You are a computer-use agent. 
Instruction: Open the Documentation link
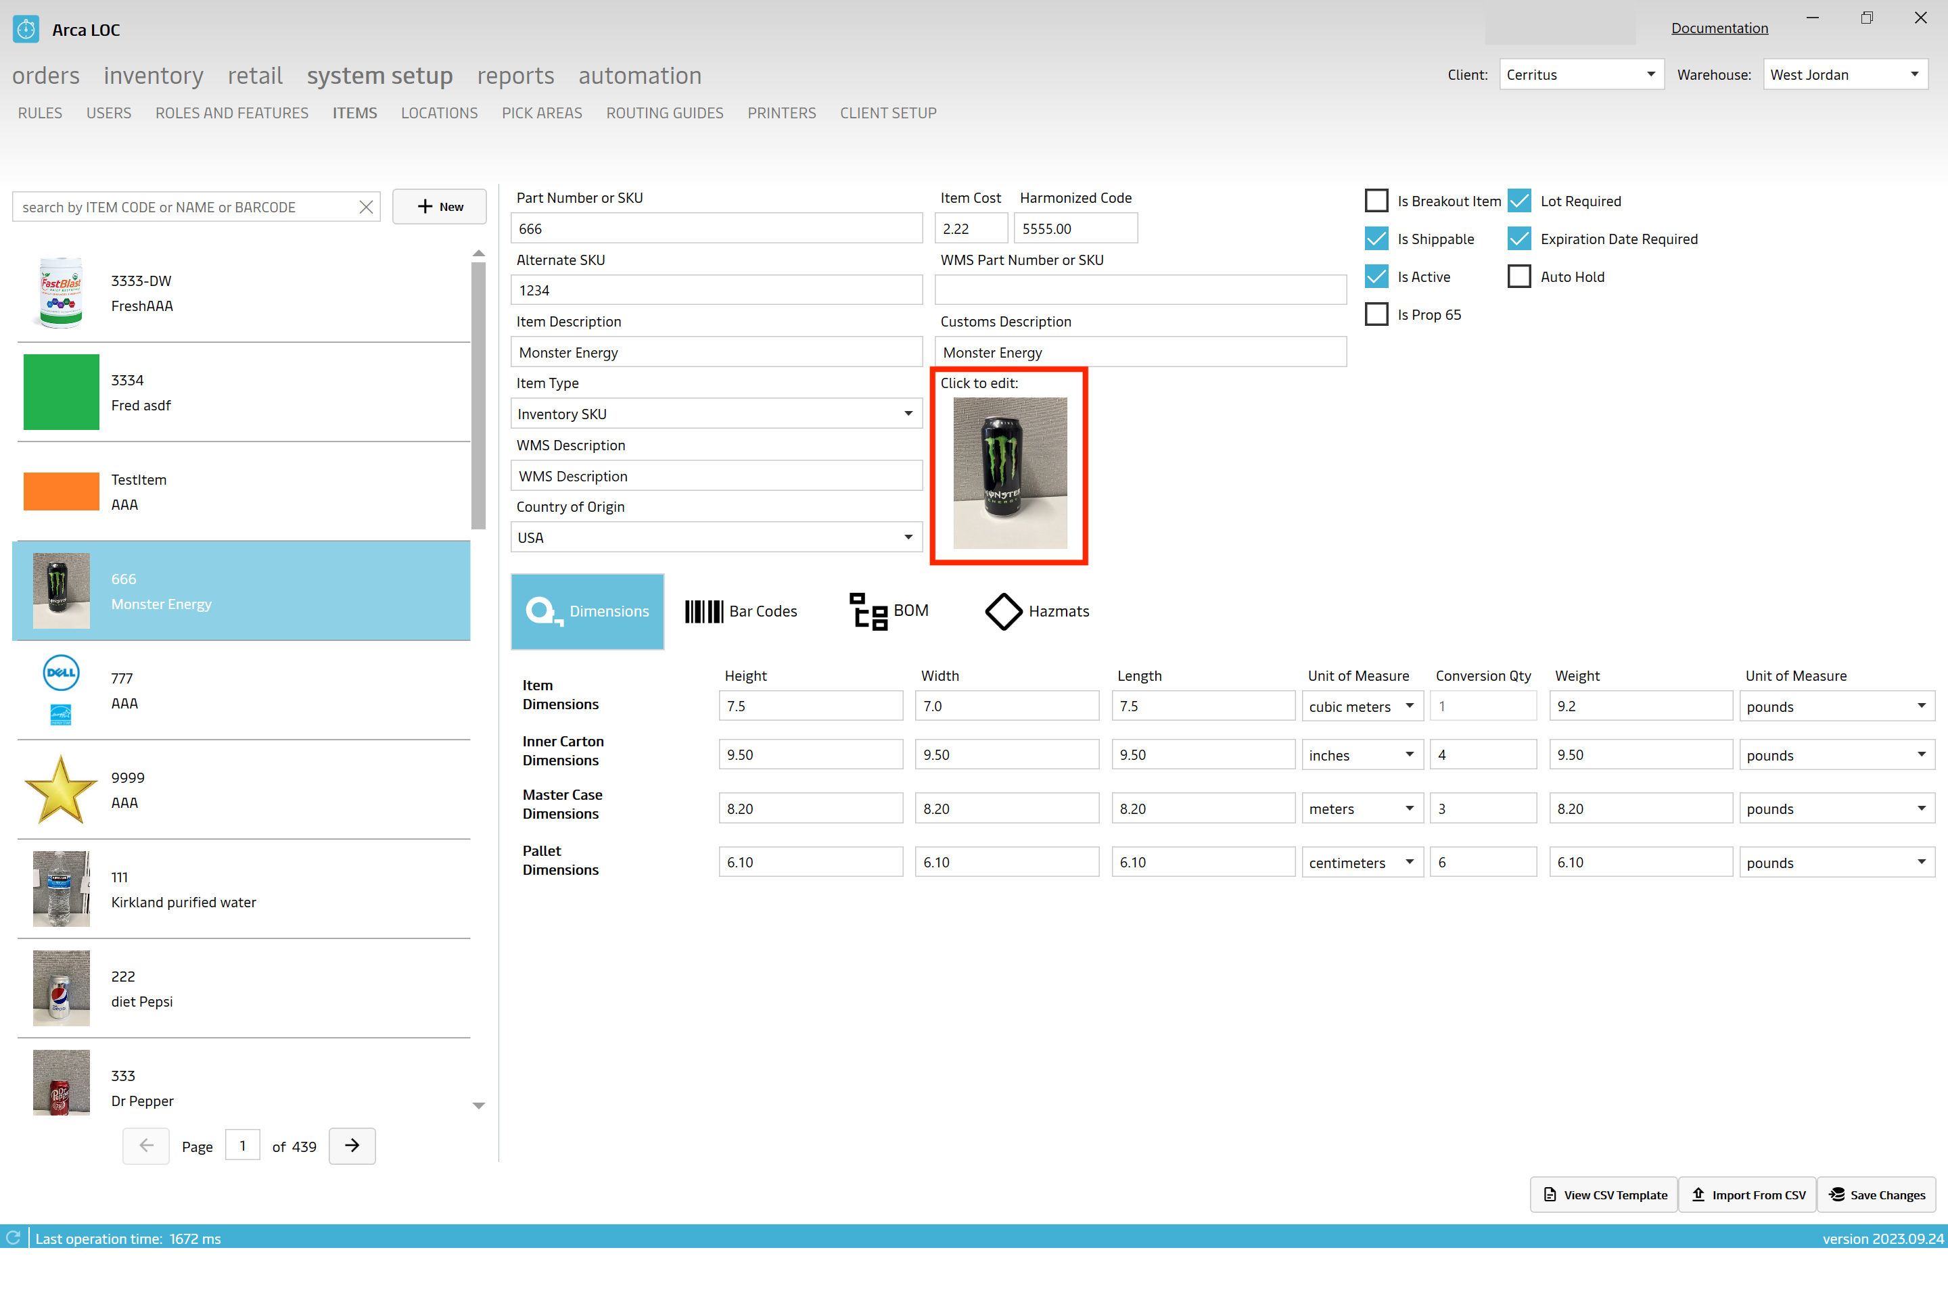pyautogui.click(x=1719, y=28)
